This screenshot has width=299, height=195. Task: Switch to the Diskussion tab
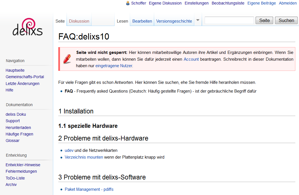click(x=79, y=21)
